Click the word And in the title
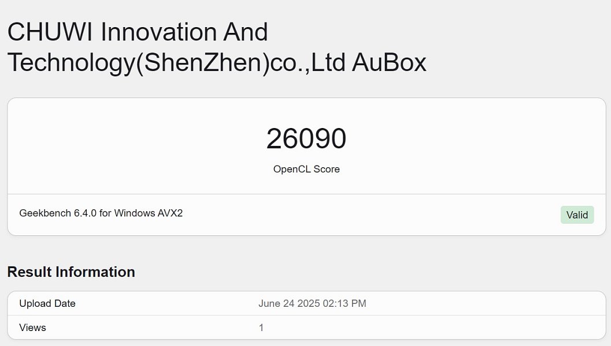 pos(246,32)
